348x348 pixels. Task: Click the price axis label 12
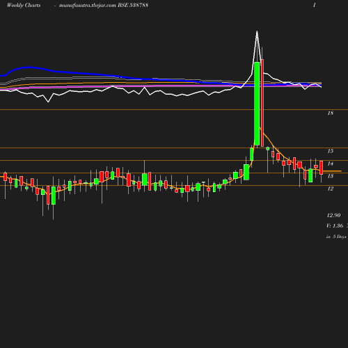click(331, 189)
